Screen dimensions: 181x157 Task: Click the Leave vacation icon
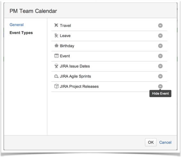pos(56,36)
